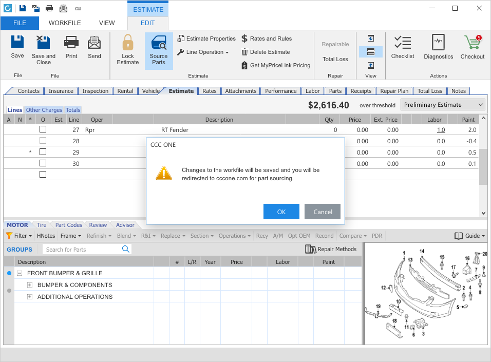491x362 pixels.
Task: Tick the checkbox on line 29
Action: (43, 152)
